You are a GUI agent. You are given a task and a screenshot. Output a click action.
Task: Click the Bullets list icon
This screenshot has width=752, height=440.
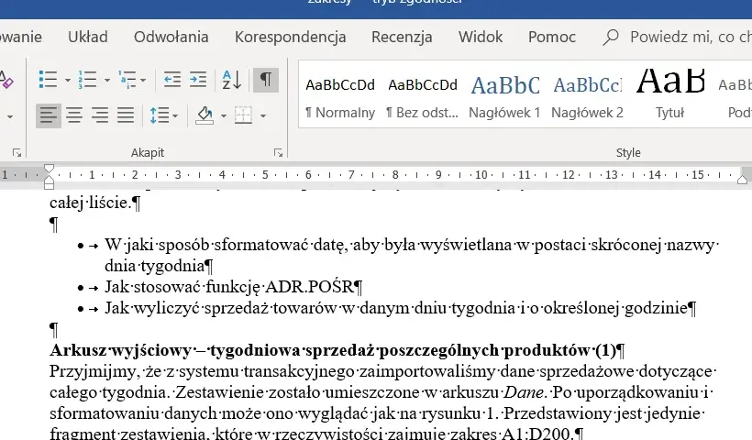(48, 80)
